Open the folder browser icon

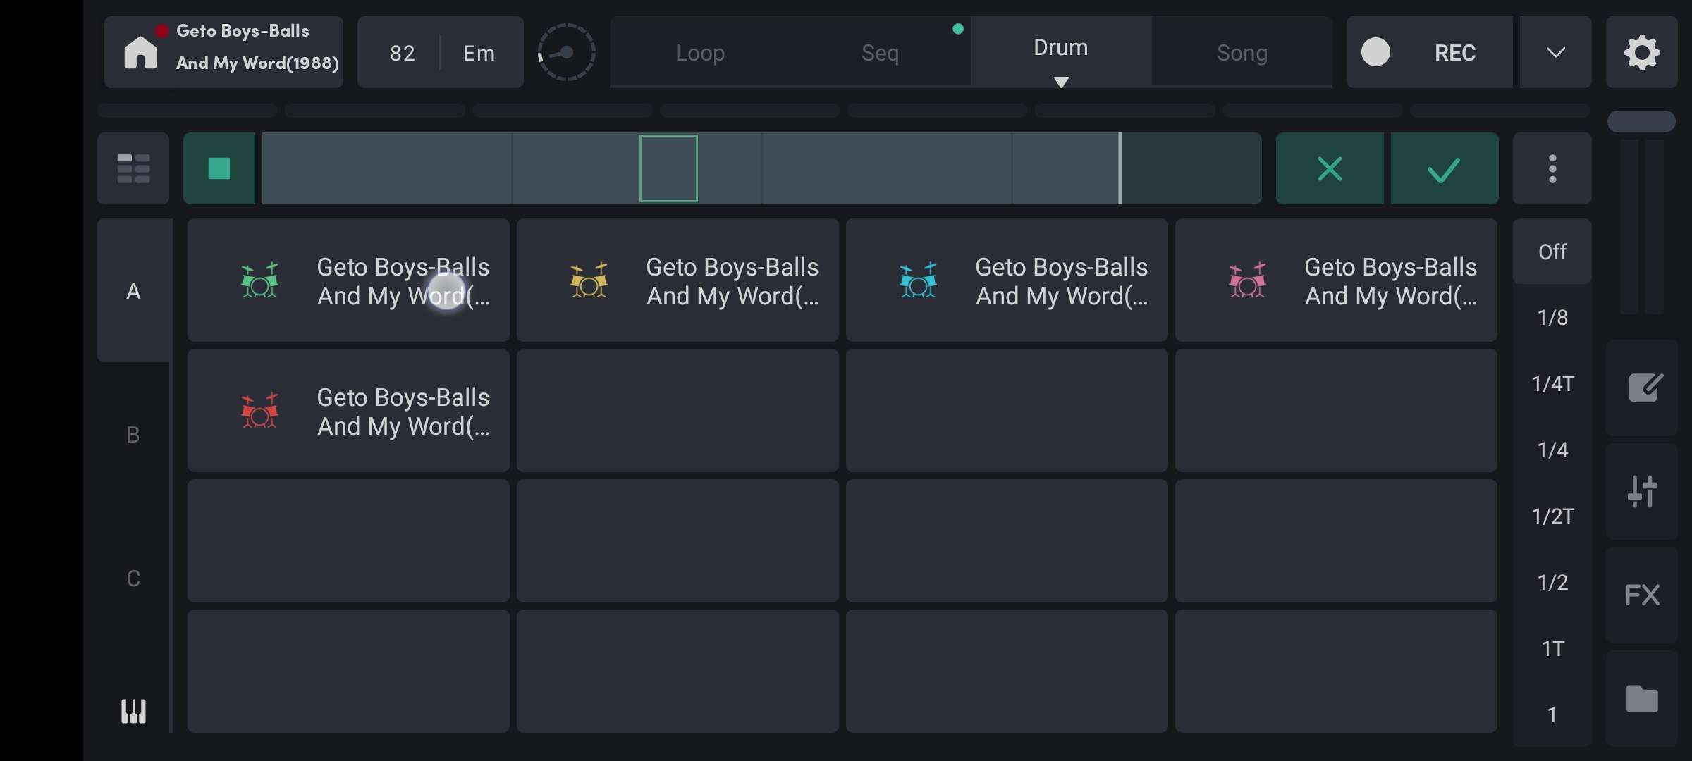point(1642,699)
